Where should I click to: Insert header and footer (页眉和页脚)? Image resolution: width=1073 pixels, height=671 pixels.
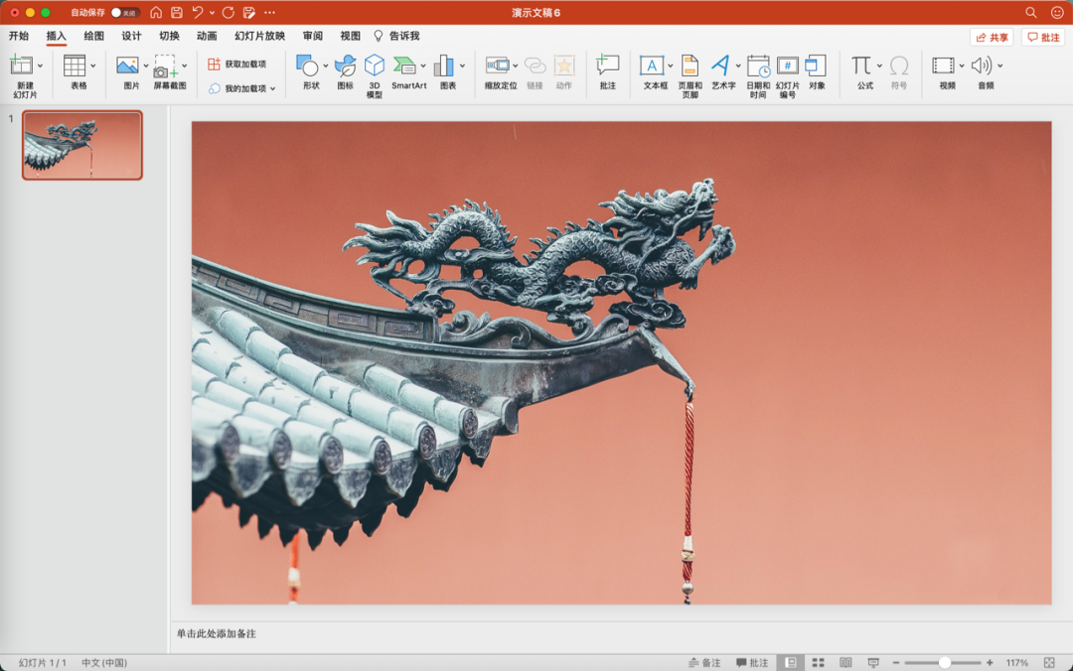pyautogui.click(x=690, y=72)
